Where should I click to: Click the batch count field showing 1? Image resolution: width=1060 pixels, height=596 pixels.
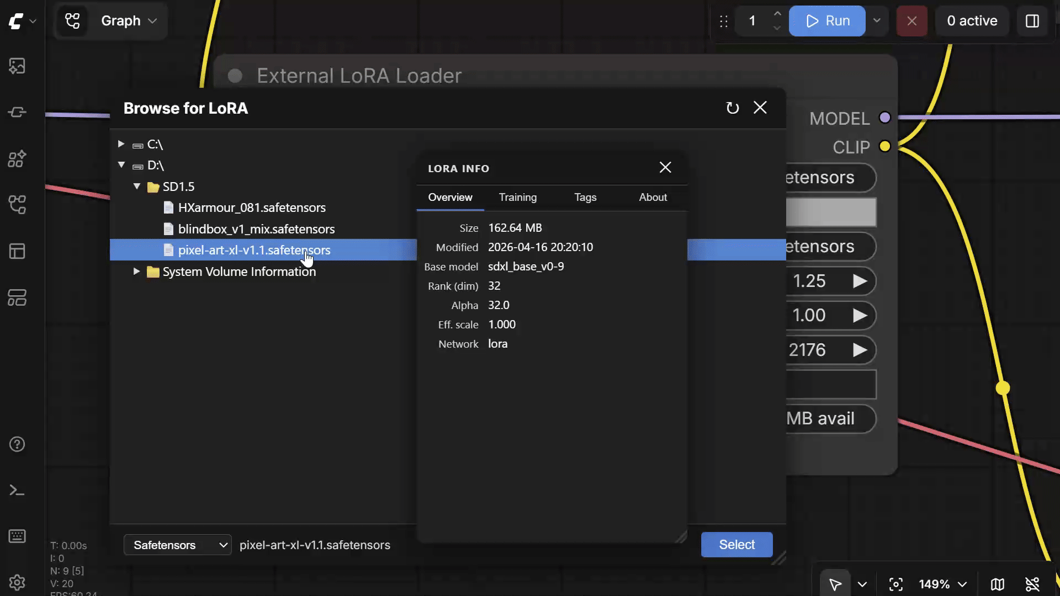(752, 21)
